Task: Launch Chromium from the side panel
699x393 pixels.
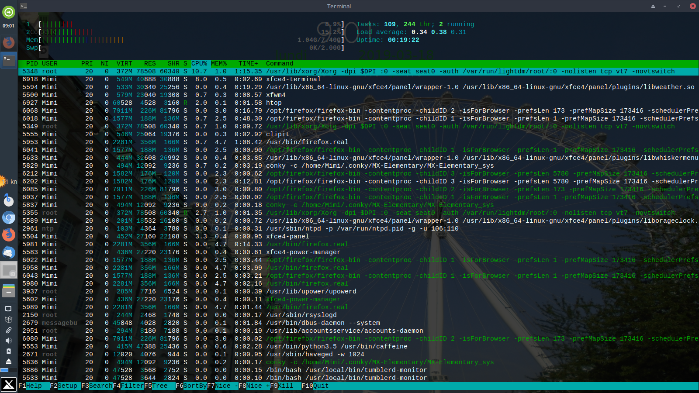Action: pyautogui.click(x=9, y=217)
